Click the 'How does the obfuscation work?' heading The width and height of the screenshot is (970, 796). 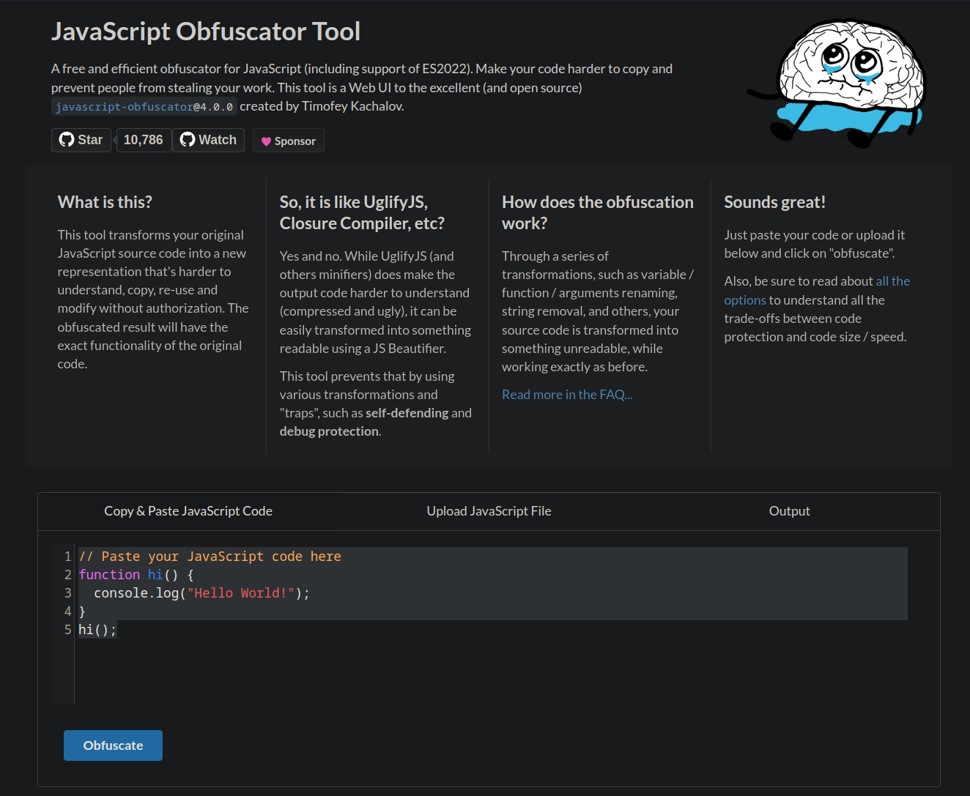click(x=598, y=212)
